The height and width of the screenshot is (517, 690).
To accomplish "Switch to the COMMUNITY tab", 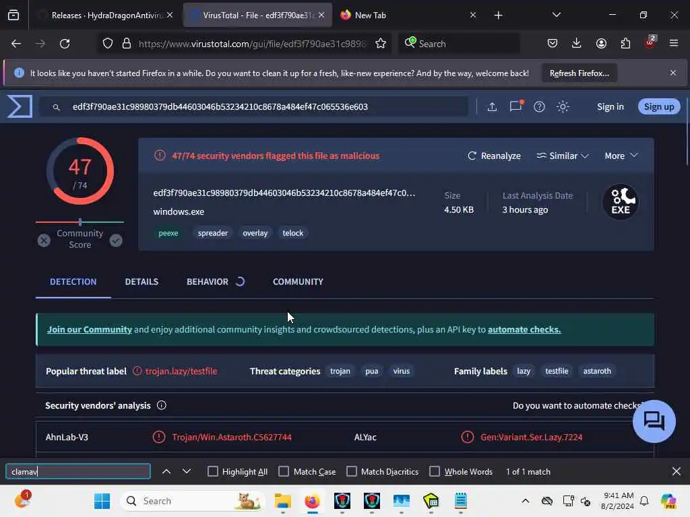I will pyautogui.click(x=298, y=282).
